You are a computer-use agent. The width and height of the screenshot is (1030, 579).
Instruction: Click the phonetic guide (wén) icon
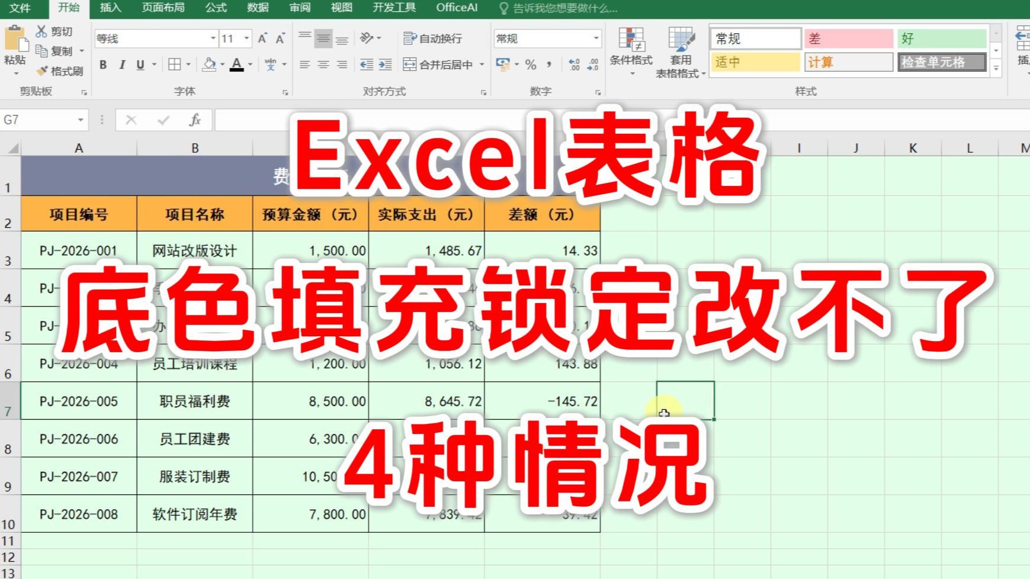[x=271, y=64]
